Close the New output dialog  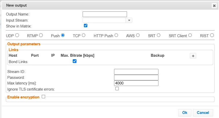coord(214,6)
